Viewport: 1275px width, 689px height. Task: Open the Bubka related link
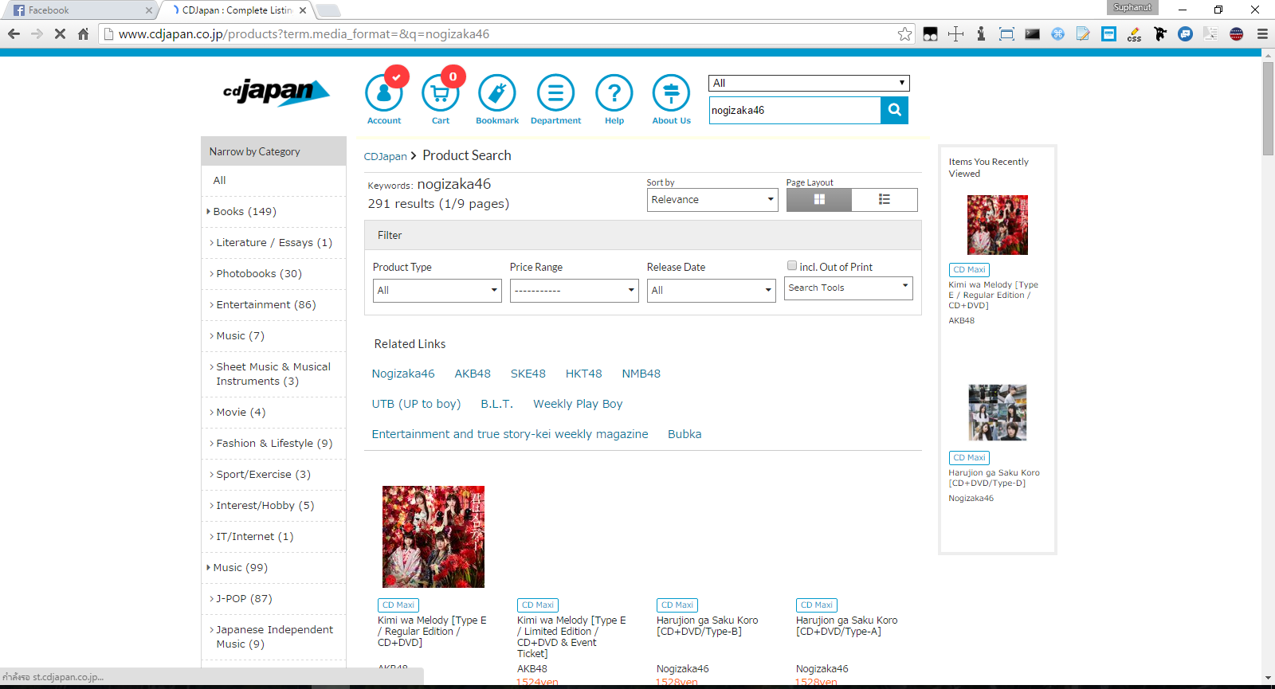tap(685, 434)
